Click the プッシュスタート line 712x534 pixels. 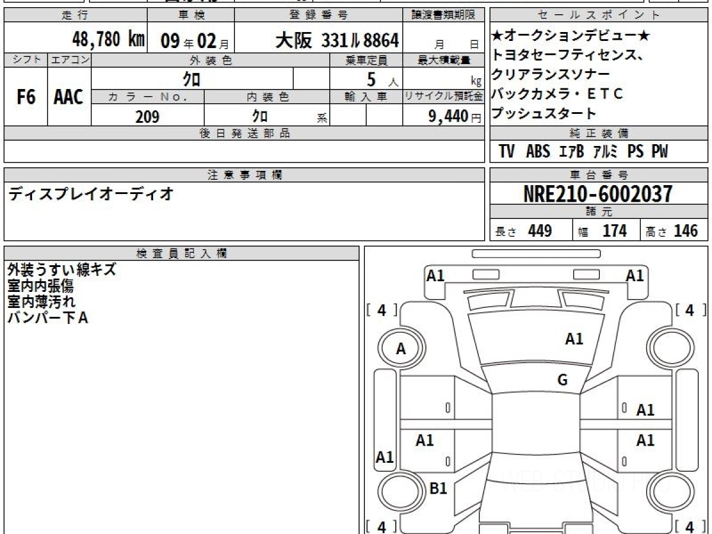[x=543, y=113]
